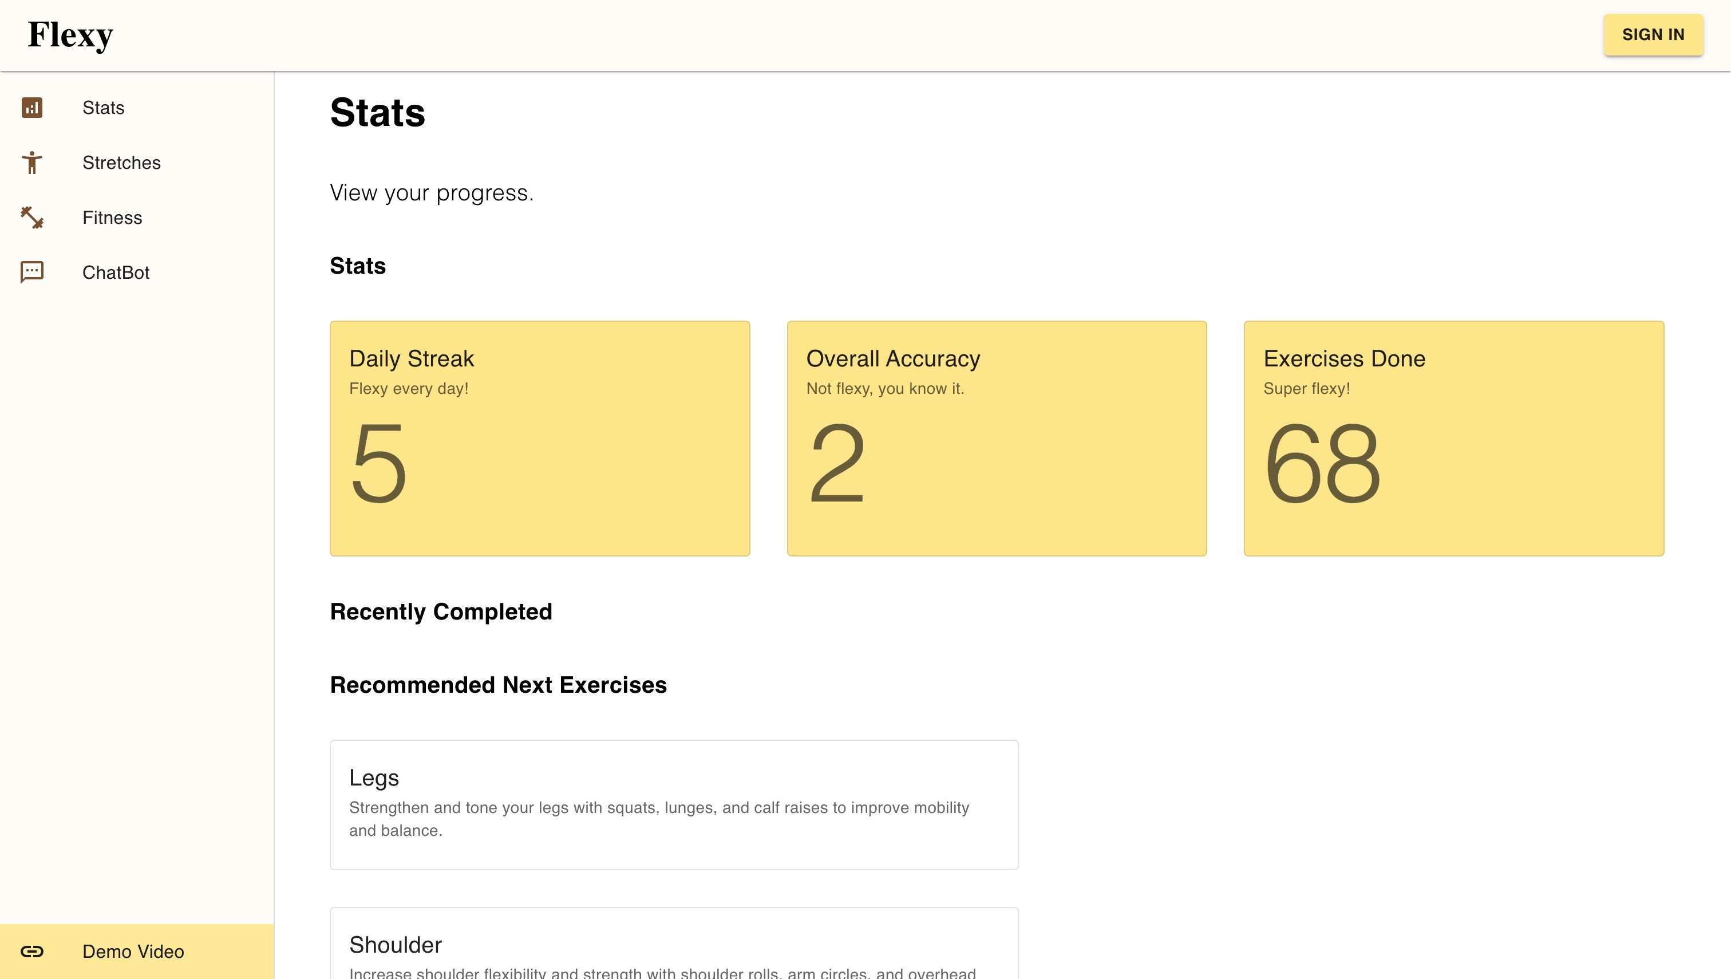Click the Stats bar chart icon
Image resolution: width=1731 pixels, height=979 pixels.
tap(31, 108)
